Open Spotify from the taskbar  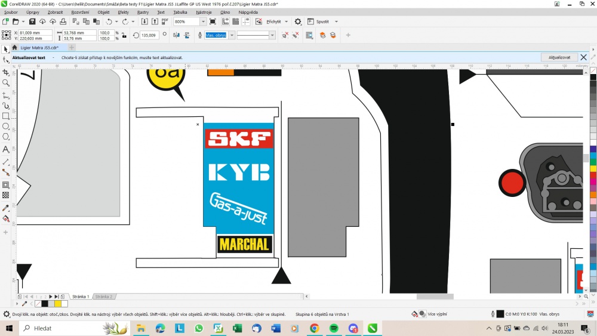click(334, 328)
